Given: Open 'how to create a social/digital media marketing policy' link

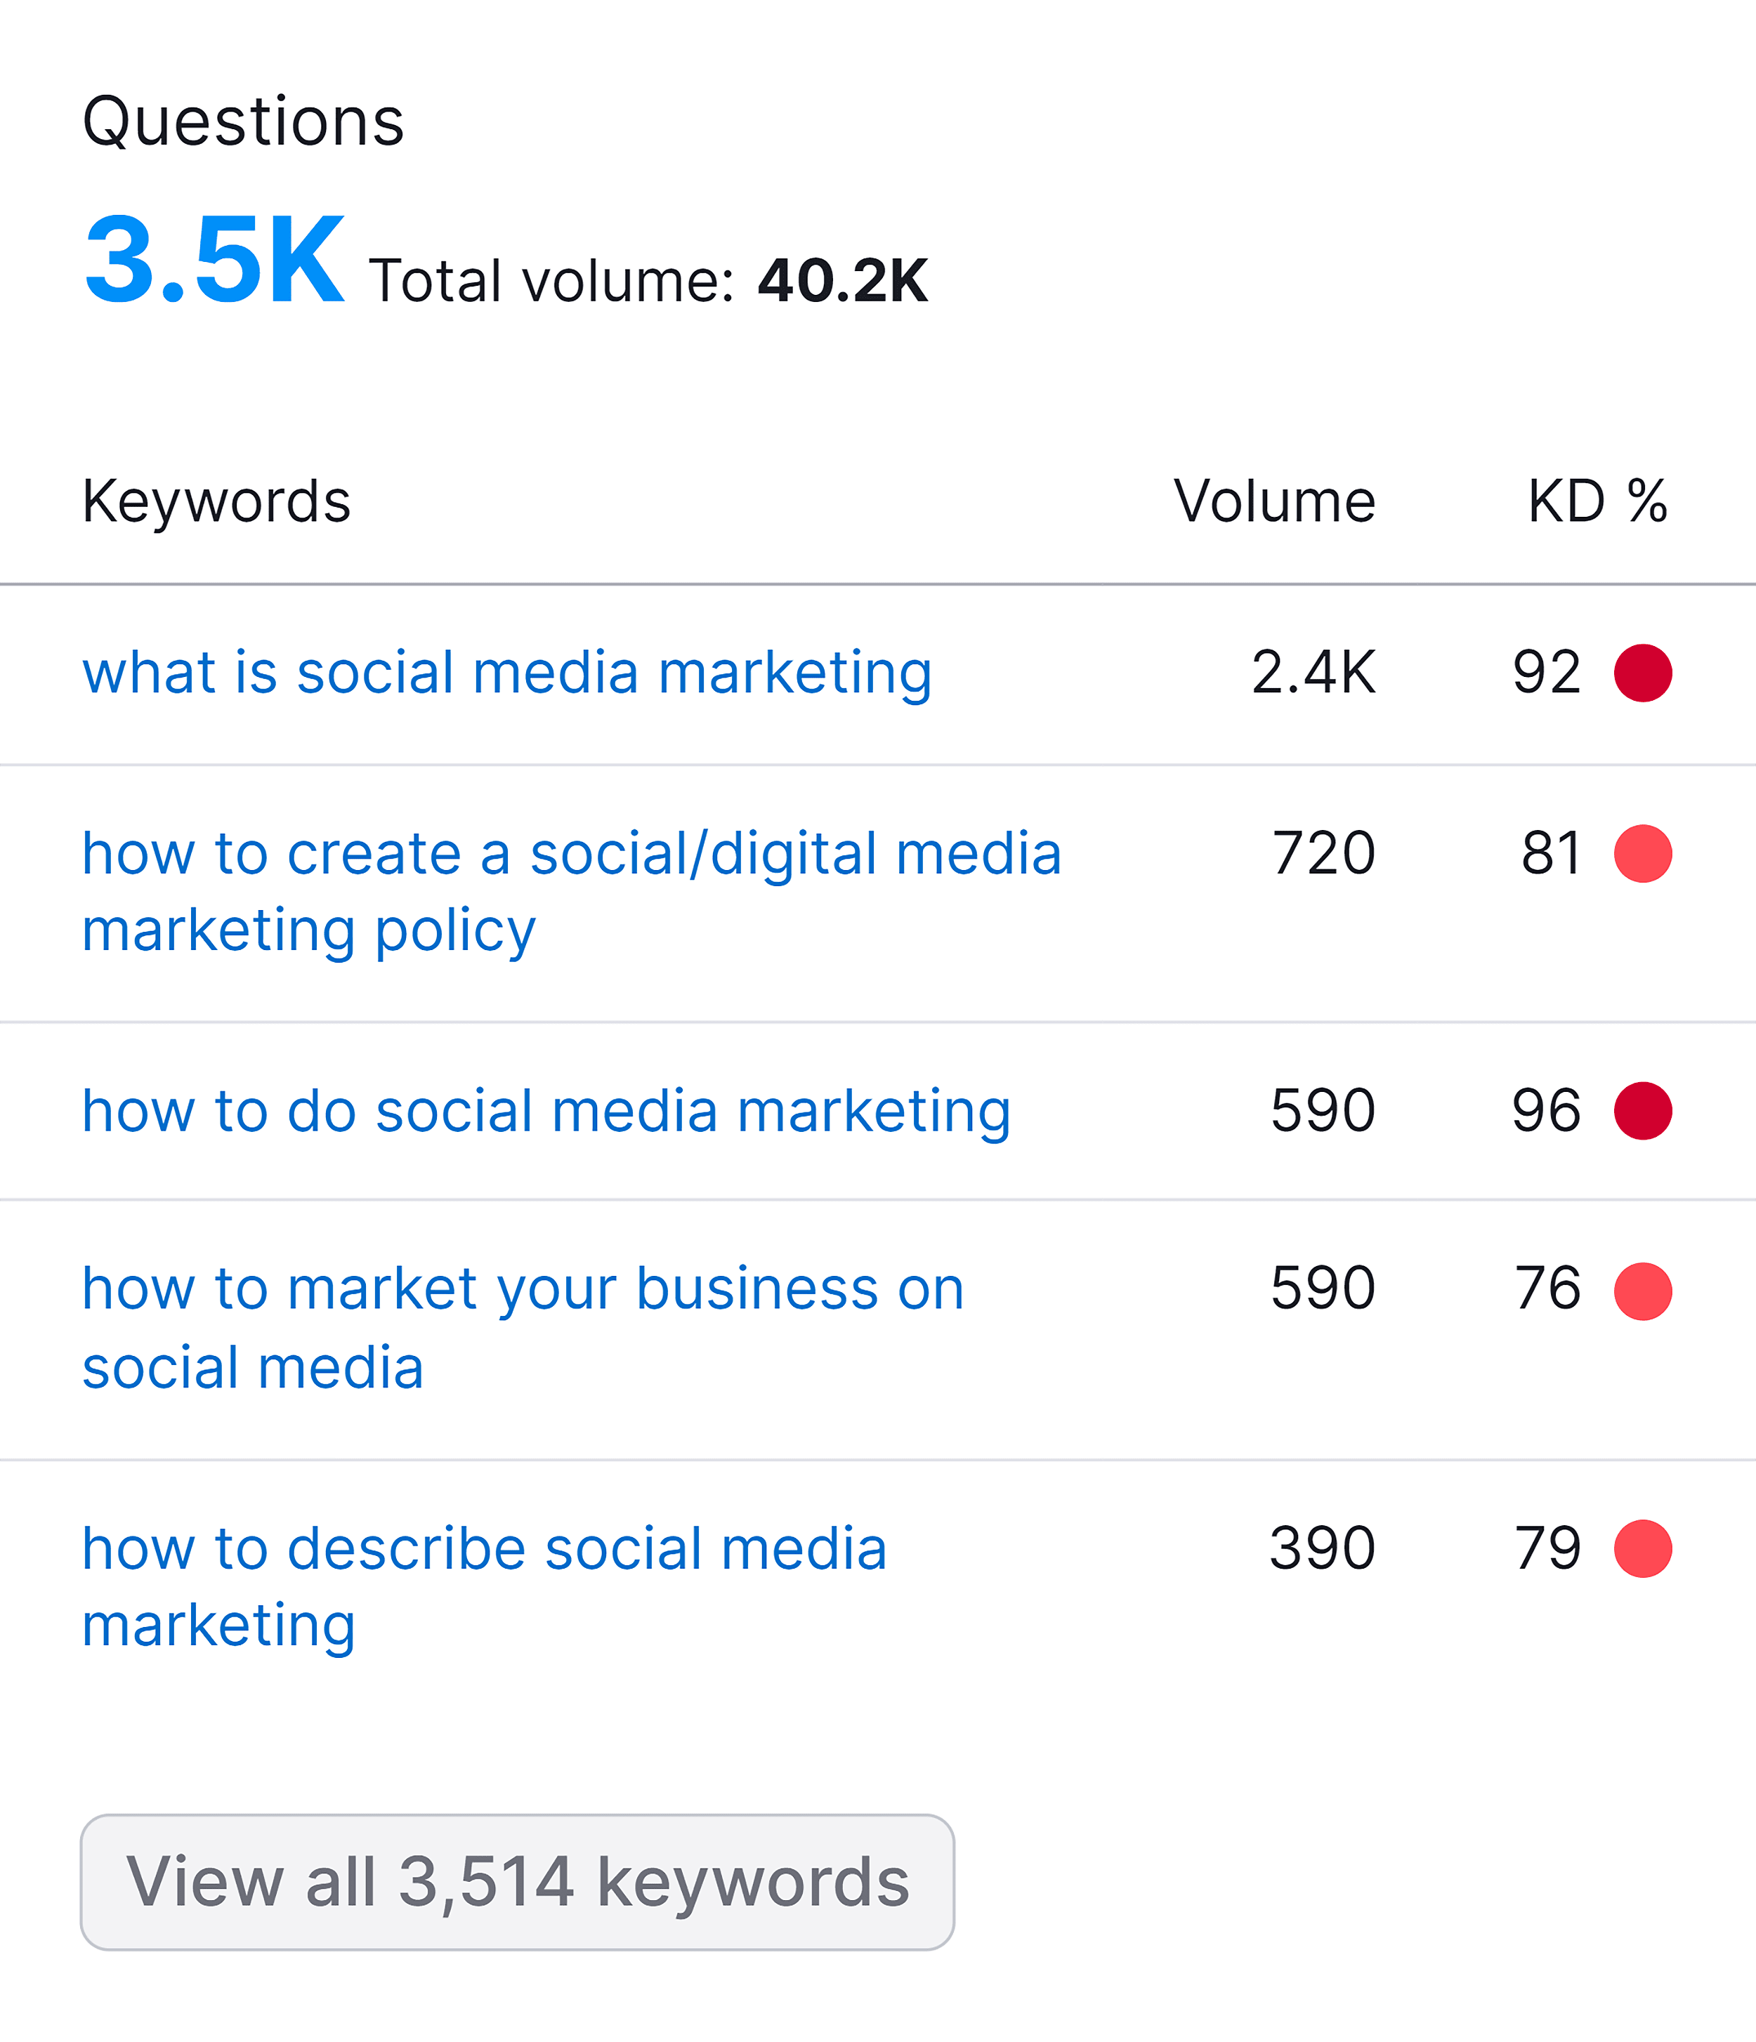Looking at the screenshot, I should [572, 892].
